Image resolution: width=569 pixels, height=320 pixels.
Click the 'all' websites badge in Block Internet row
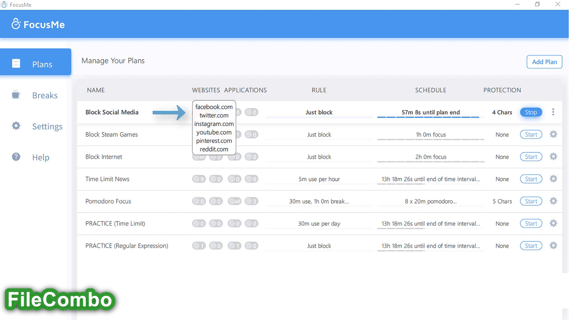pyautogui.click(x=199, y=157)
